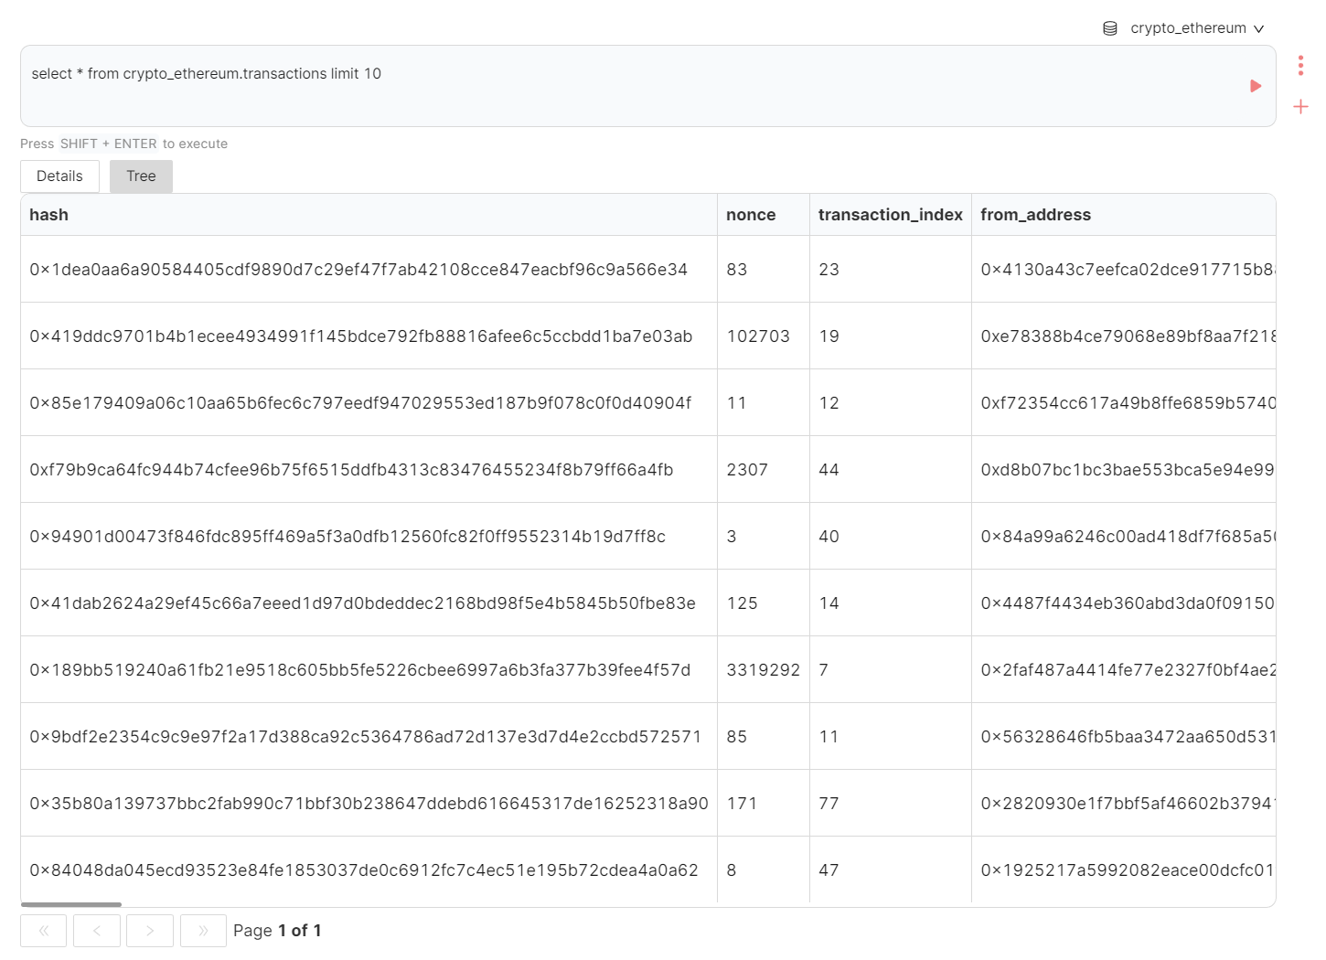Click transaction_index value 47
This screenshot has height=960, width=1326.
(829, 870)
